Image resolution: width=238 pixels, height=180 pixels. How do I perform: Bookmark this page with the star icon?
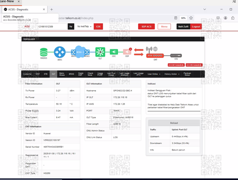[x=191, y=18]
